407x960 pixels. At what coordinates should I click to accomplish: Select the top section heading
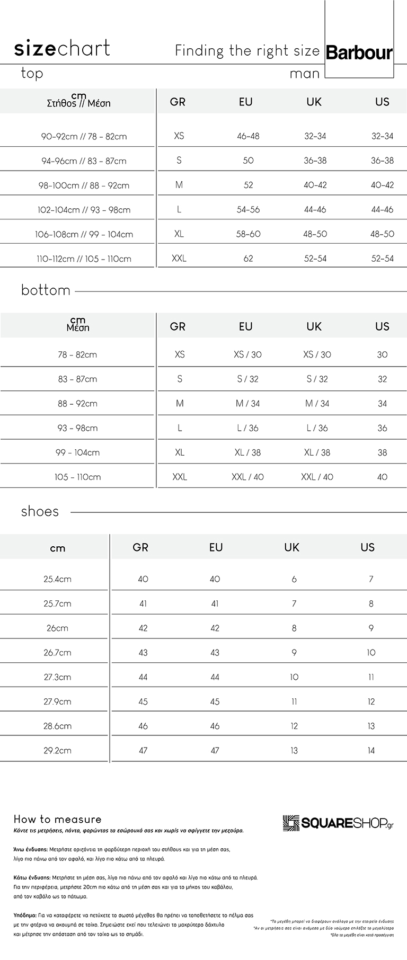click(32, 73)
